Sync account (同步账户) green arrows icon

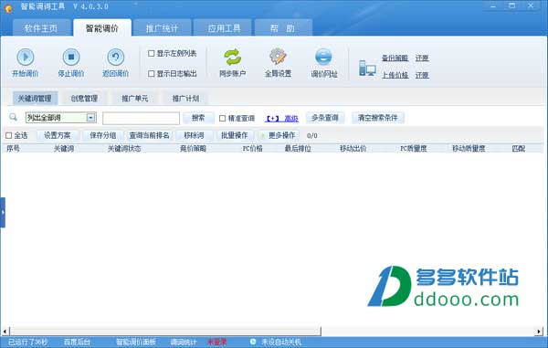233,57
